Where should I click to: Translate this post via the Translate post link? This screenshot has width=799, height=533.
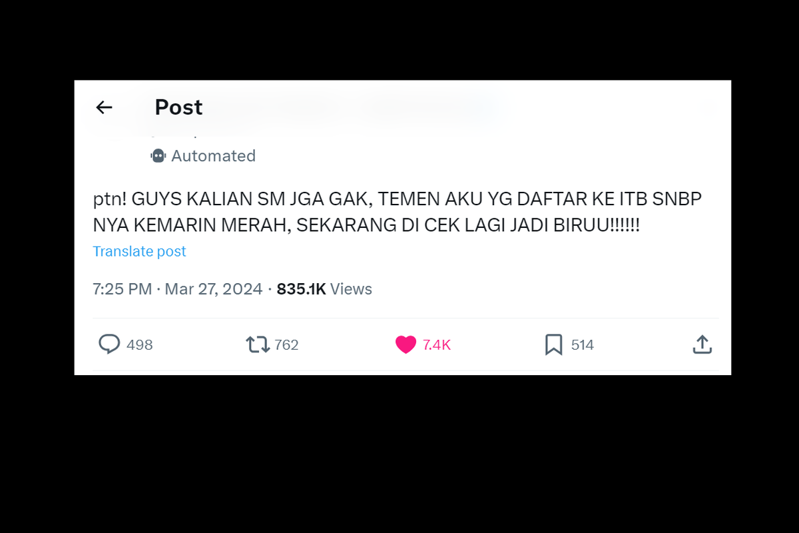139,251
